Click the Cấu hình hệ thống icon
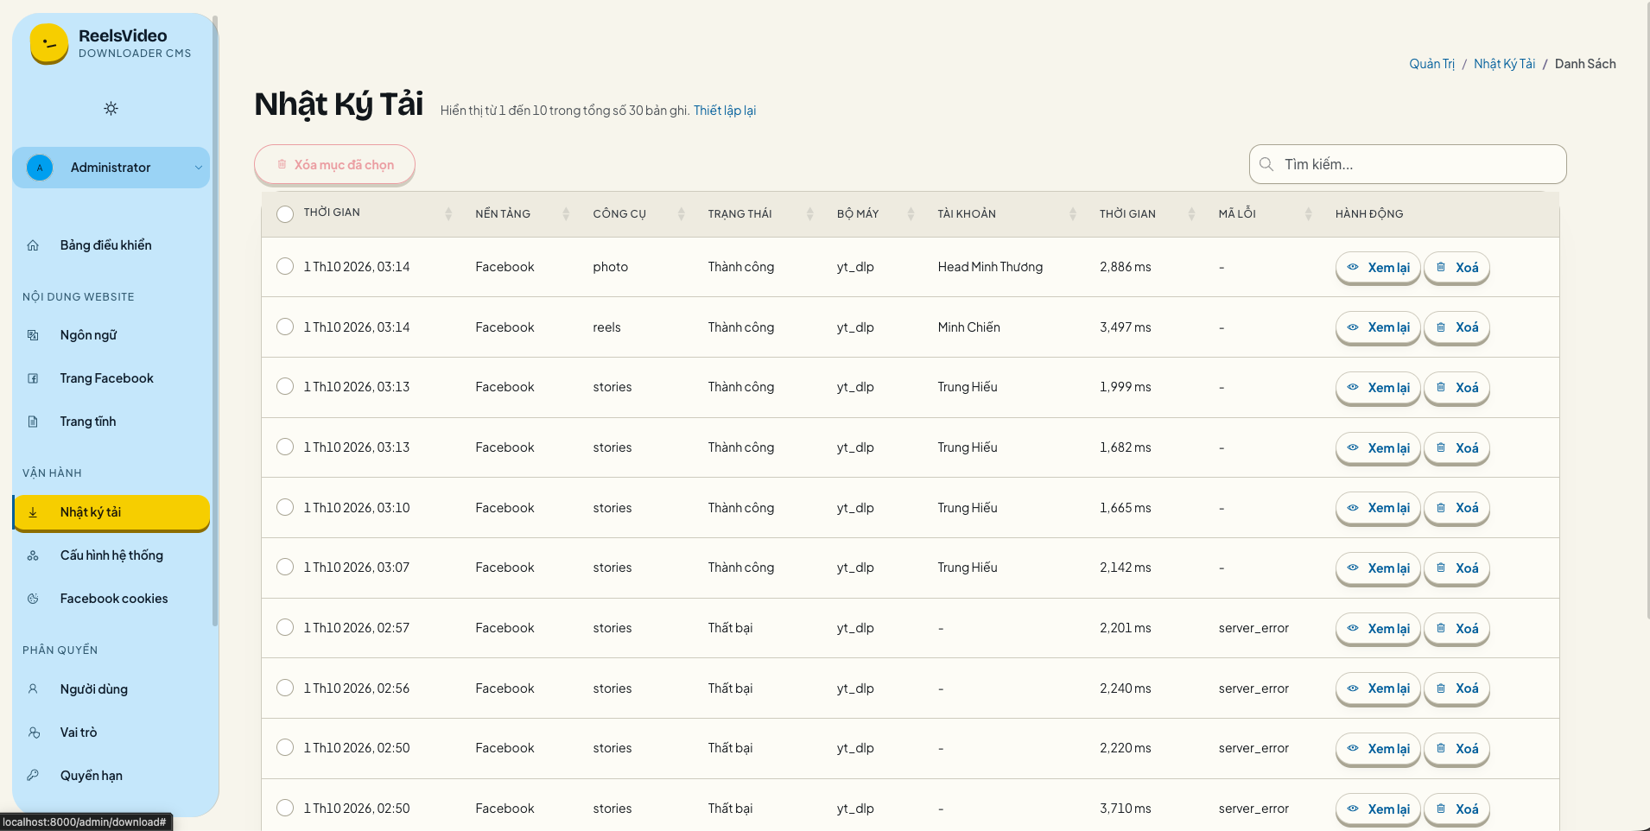Viewport: 1650px width, 831px height. click(x=33, y=555)
